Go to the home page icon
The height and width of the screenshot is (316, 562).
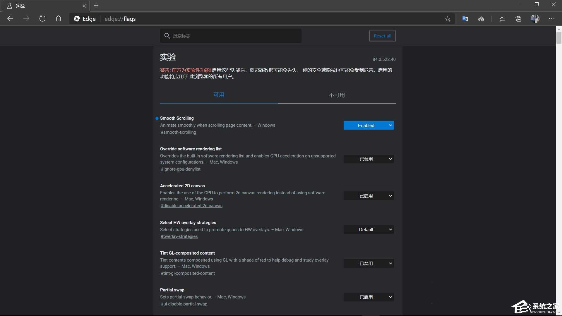point(59,19)
